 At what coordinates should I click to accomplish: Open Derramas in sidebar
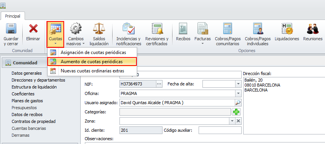pyautogui.click(x=20, y=135)
